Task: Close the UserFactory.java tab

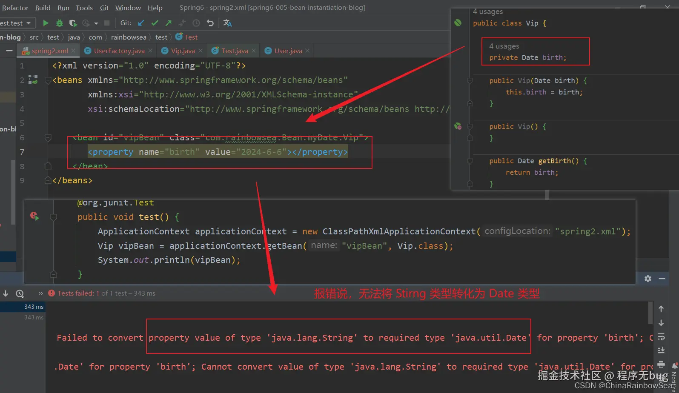Action: (x=150, y=51)
